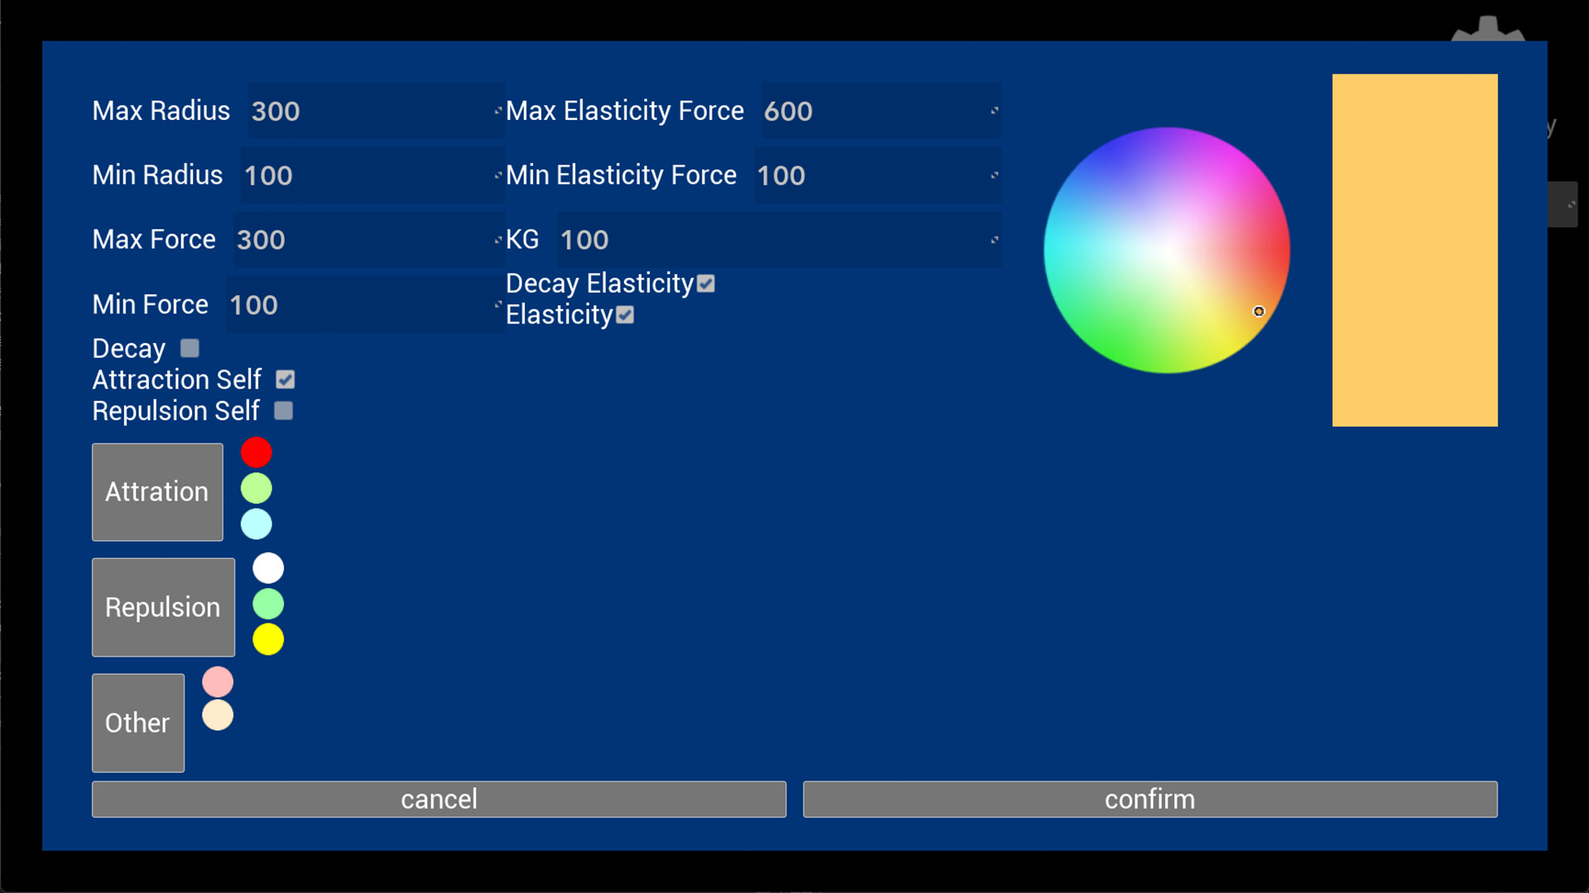This screenshot has height=893, width=1589.
Task: Open settings gear icon at top right
Action: point(1487,30)
